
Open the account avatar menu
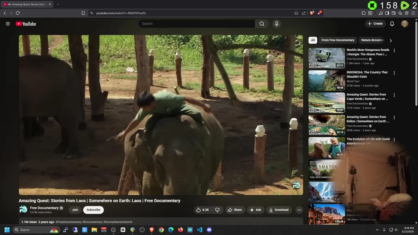pos(405,24)
